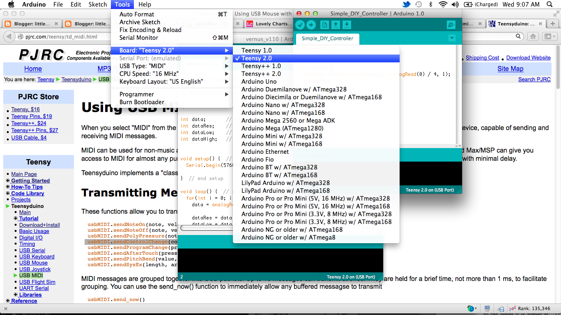Click the Save sketch down-arrow icon in Arduino
The height and width of the screenshot is (315, 561).
click(347, 25)
